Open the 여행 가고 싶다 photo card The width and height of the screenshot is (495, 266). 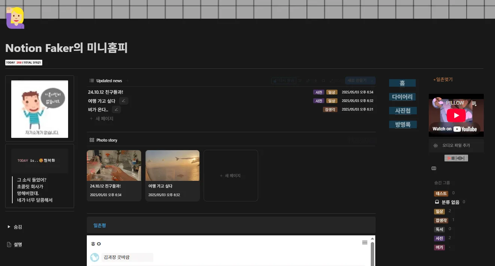(x=172, y=175)
